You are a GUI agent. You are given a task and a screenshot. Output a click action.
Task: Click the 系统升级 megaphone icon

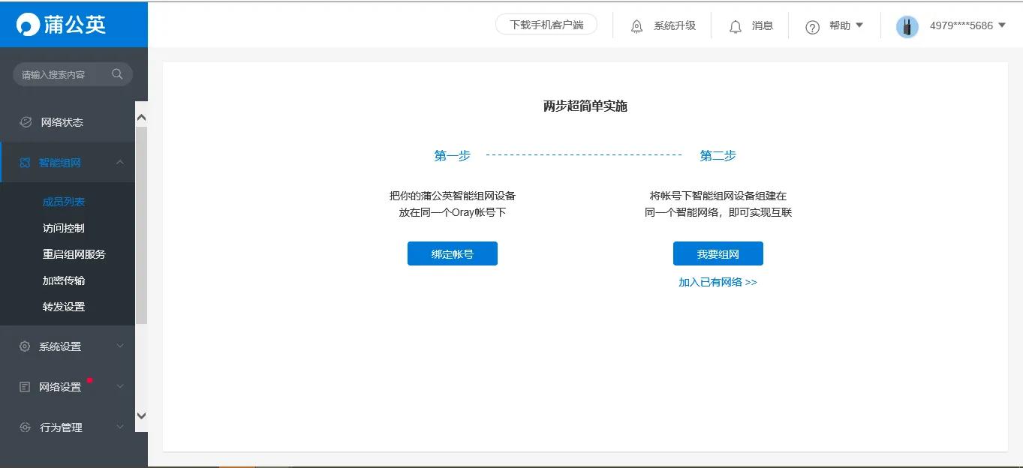636,25
